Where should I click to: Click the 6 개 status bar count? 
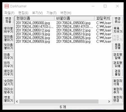[63, 107]
